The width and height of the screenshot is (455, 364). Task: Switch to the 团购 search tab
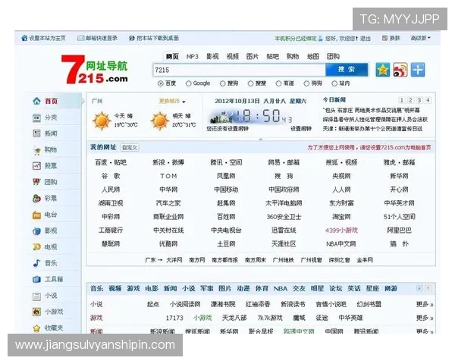tap(333, 56)
